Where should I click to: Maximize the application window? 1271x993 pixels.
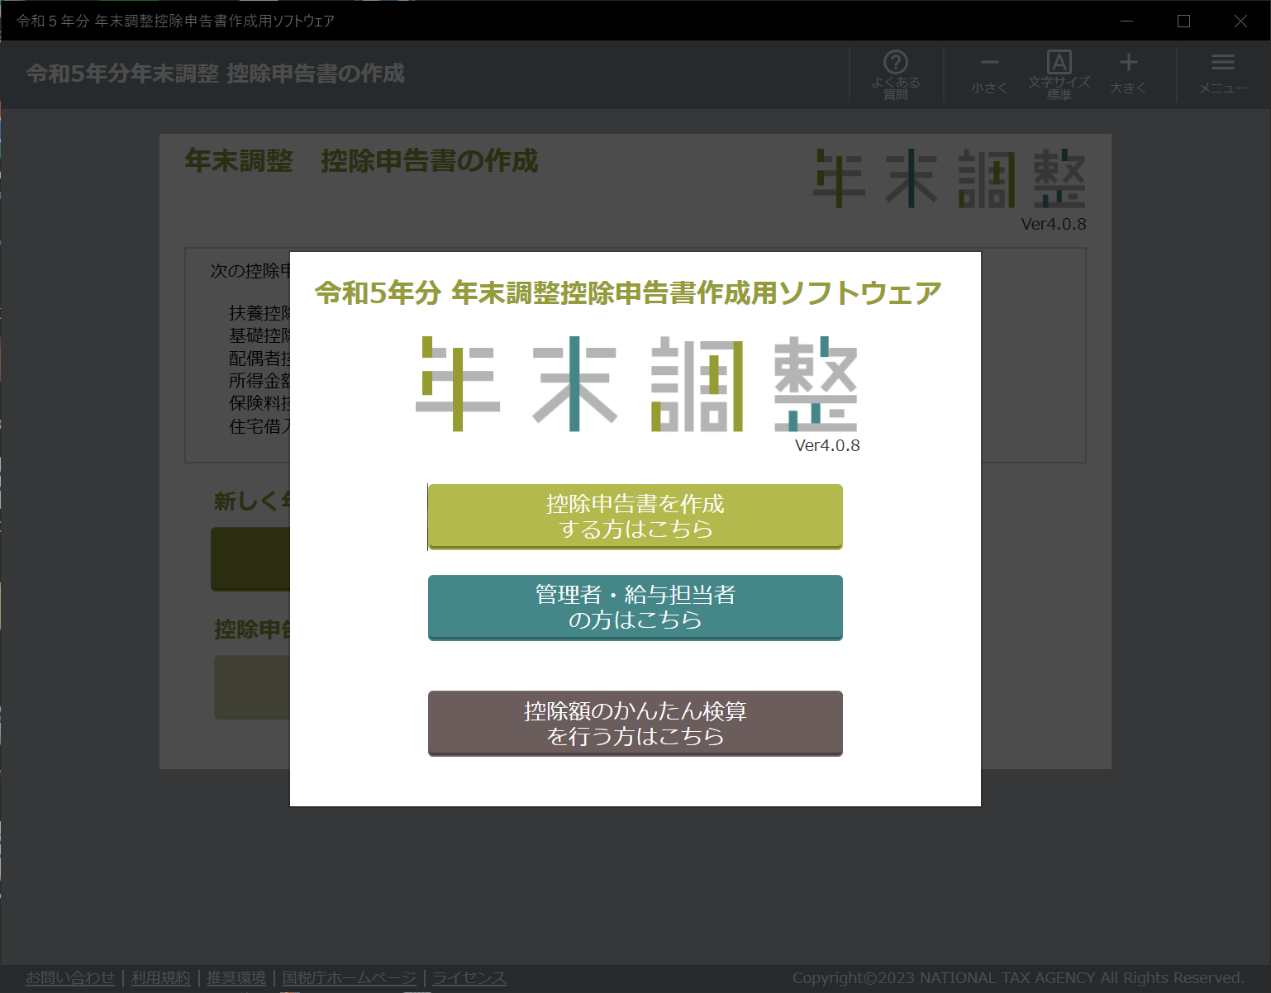point(1183,21)
